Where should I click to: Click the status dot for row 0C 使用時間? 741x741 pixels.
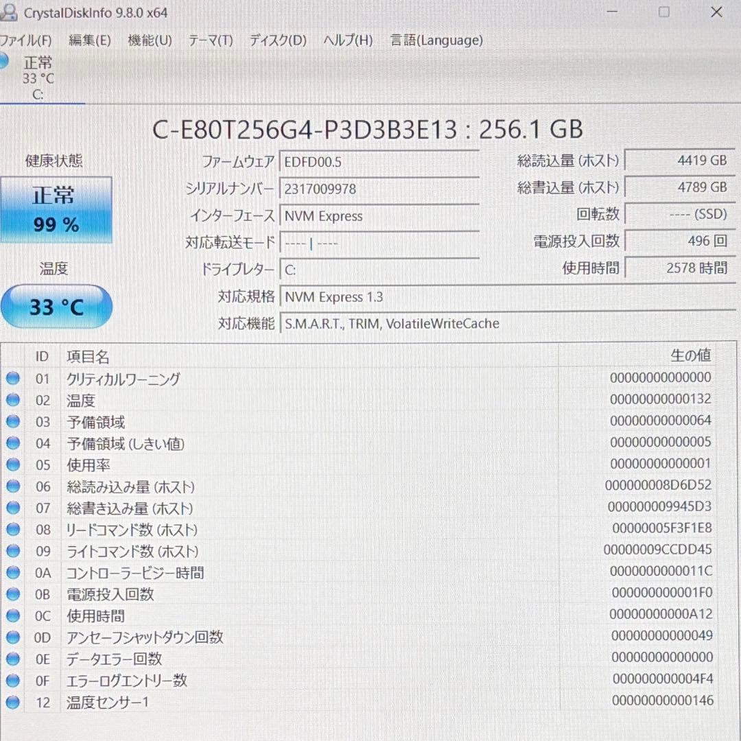pyautogui.click(x=13, y=615)
